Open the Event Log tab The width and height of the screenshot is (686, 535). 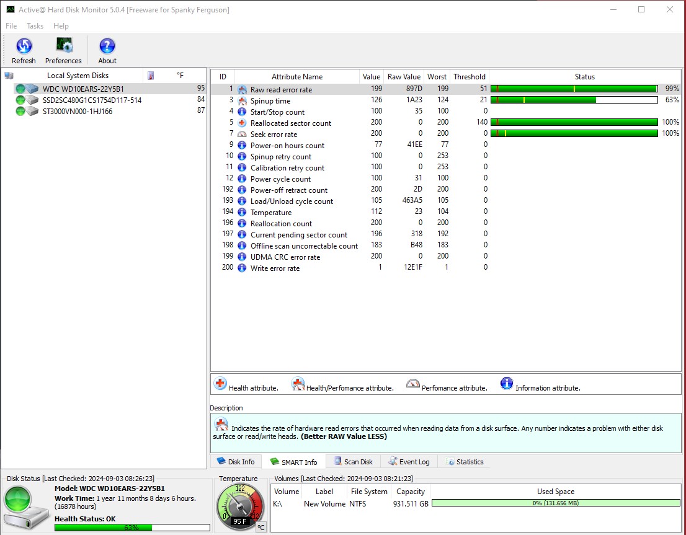[x=409, y=462]
